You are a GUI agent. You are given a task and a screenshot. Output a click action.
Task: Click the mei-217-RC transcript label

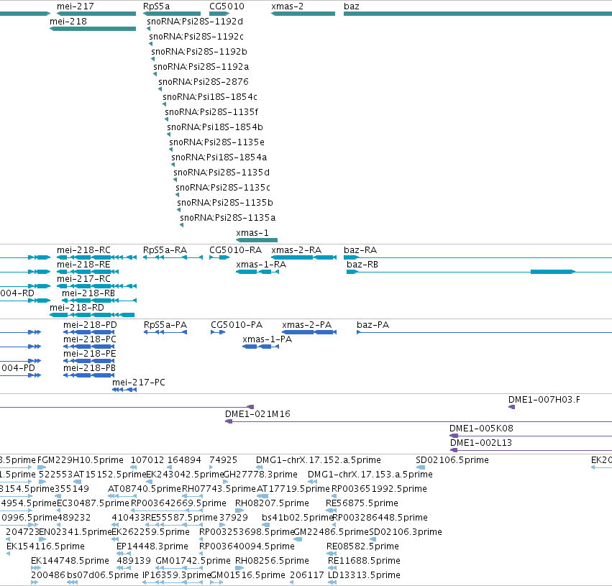click(83, 279)
